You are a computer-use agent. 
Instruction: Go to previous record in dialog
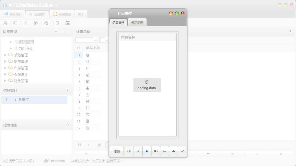pyautogui.click(x=138, y=151)
